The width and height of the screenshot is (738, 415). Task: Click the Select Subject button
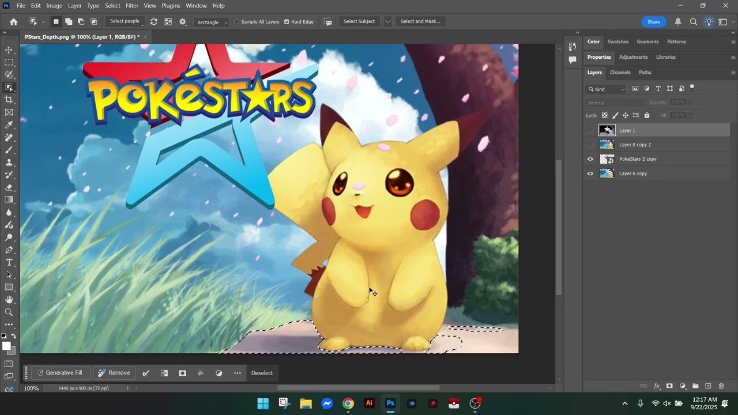click(x=359, y=22)
